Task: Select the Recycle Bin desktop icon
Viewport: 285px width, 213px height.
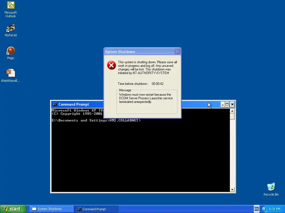Action: point(271,189)
